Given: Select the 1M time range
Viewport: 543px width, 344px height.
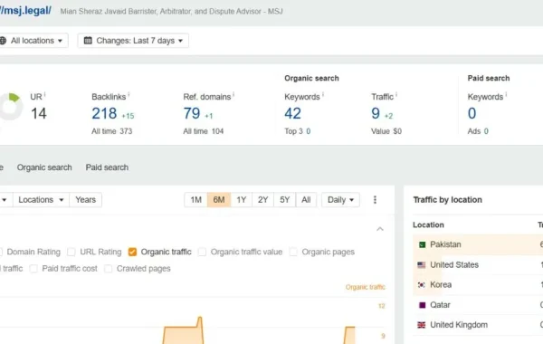Looking at the screenshot, I should [x=196, y=200].
